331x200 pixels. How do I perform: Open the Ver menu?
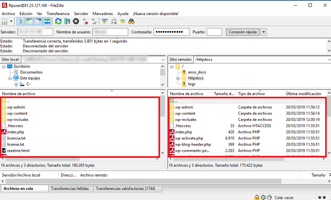[39, 14]
